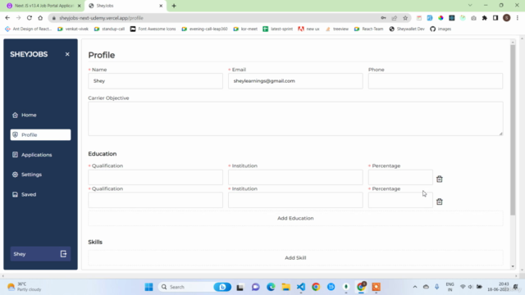Click the Phone input field
This screenshot has width=525, height=295.
436,81
